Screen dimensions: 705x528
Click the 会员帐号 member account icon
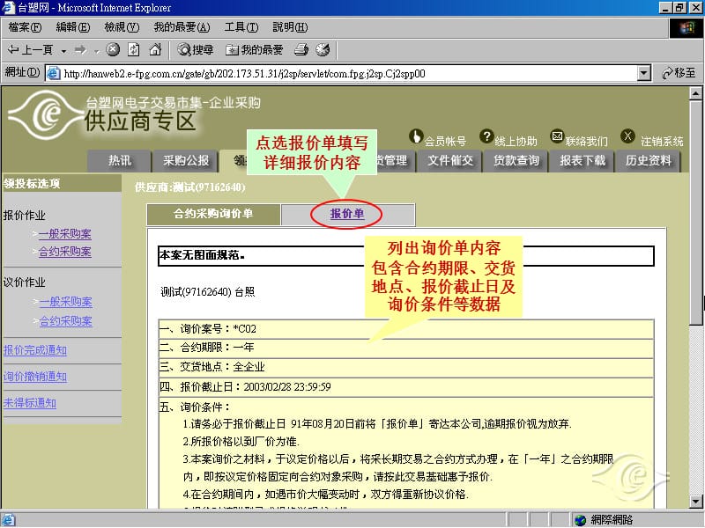pyautogui.click(x=415, y=136)
